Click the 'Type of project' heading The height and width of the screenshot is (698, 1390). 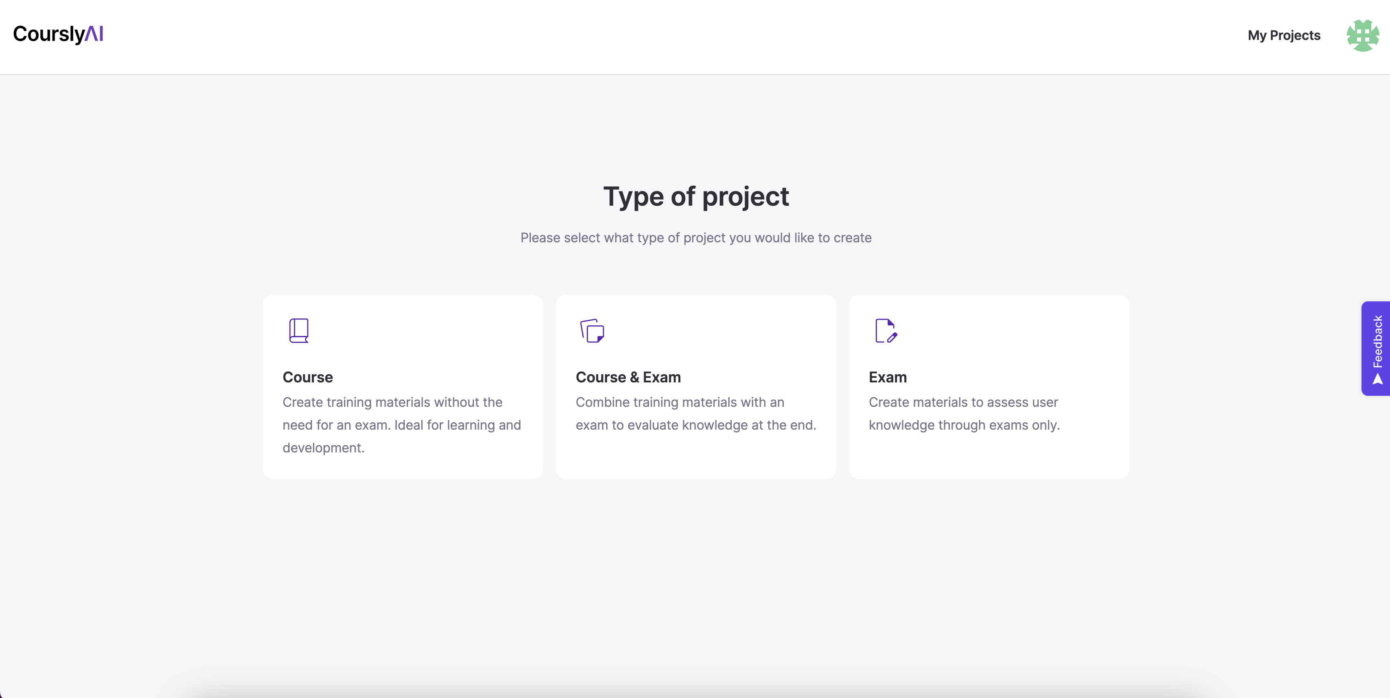pos(695,197)
